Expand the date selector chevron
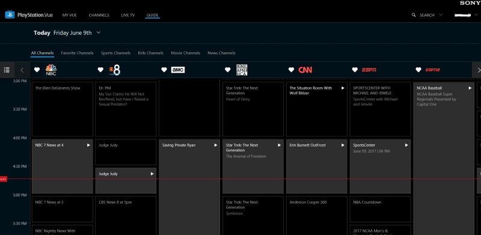 pyautogui.click(x=99, y=32)
